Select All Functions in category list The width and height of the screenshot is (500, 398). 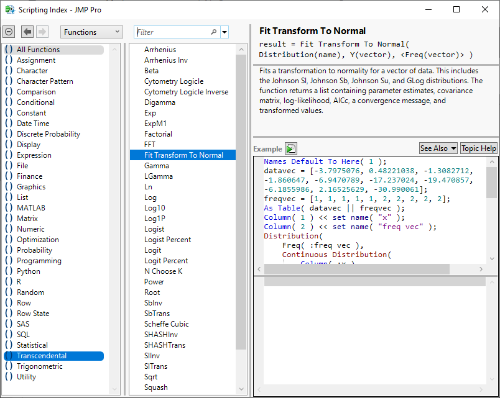click(x=38, y=50)
